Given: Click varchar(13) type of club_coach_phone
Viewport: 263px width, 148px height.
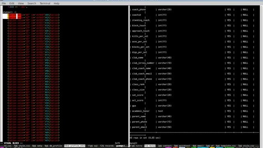Looking at the screenshot, I should point(165,79).
